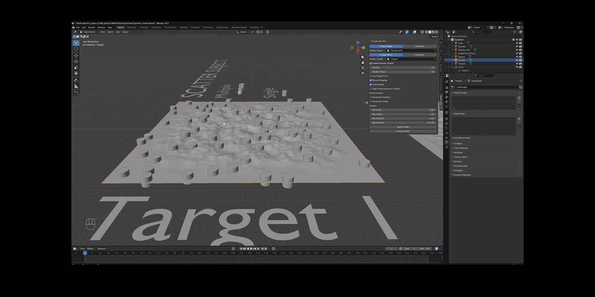Click the viewport zoom magnifier icon

[362, 57]
